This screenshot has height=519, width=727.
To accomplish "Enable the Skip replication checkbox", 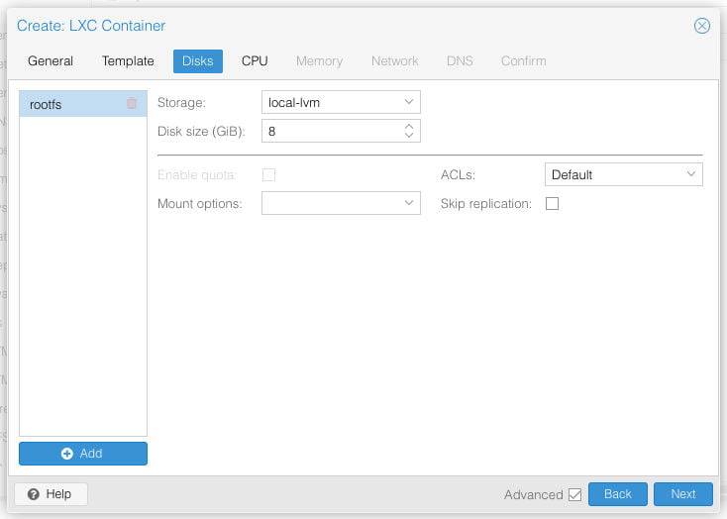I will 553,204.
